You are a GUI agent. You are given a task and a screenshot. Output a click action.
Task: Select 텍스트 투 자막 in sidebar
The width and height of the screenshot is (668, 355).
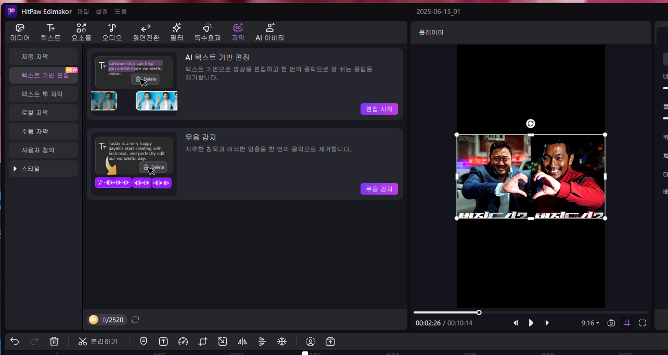[x=43, y=94]
